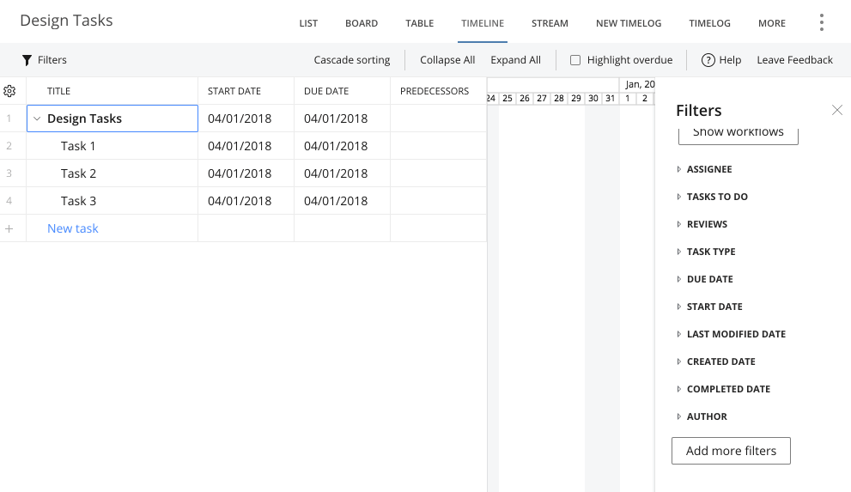The image size is (851, 492).
Task: Click the Collapse All button
Action: [x=447, y=60]
